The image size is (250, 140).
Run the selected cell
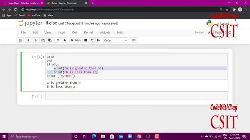tap(76, 40)
